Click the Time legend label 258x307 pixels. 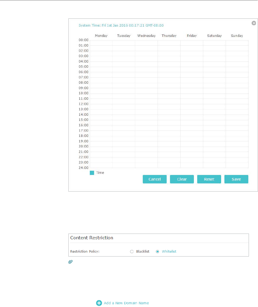[x=100, y=173]
